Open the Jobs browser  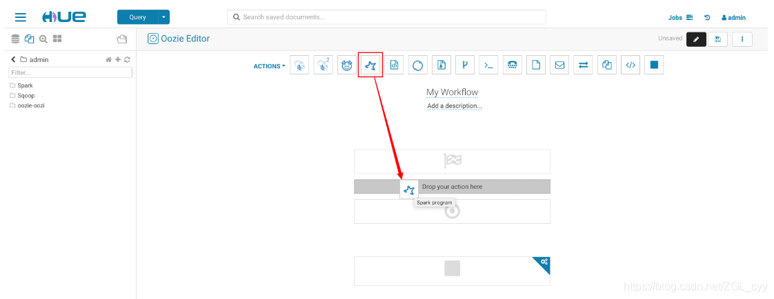(680, 18)
